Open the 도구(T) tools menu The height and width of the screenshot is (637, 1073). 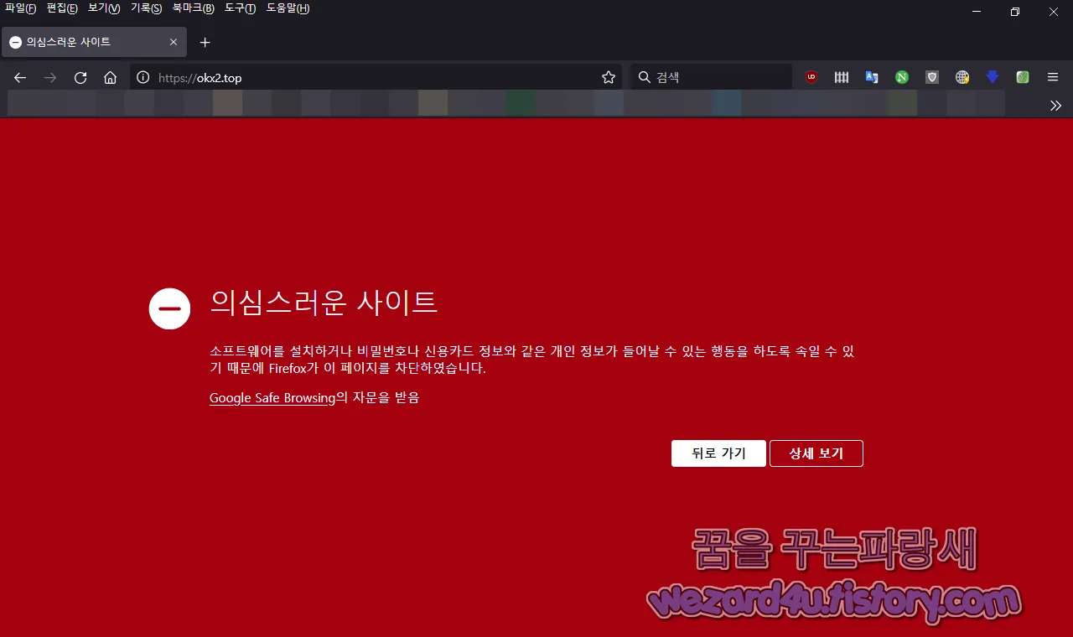coord(240,8)
